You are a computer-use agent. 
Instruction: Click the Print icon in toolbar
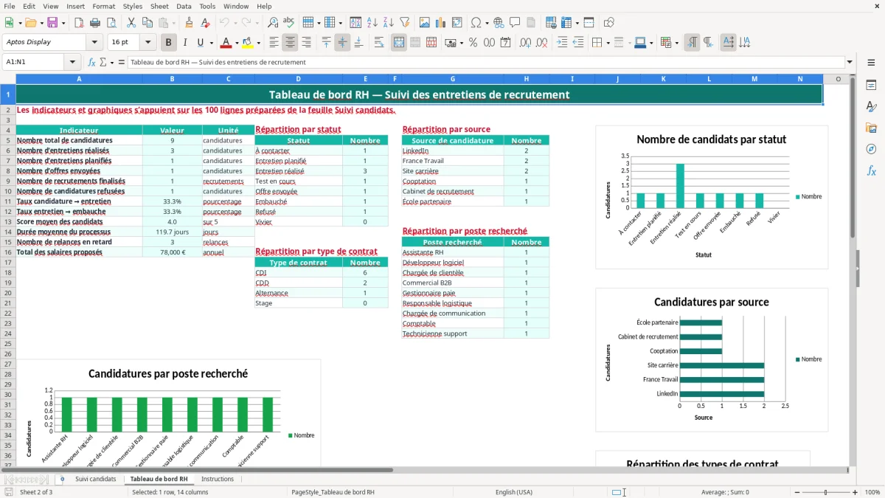pyautogui.click(x=97, y=23)
